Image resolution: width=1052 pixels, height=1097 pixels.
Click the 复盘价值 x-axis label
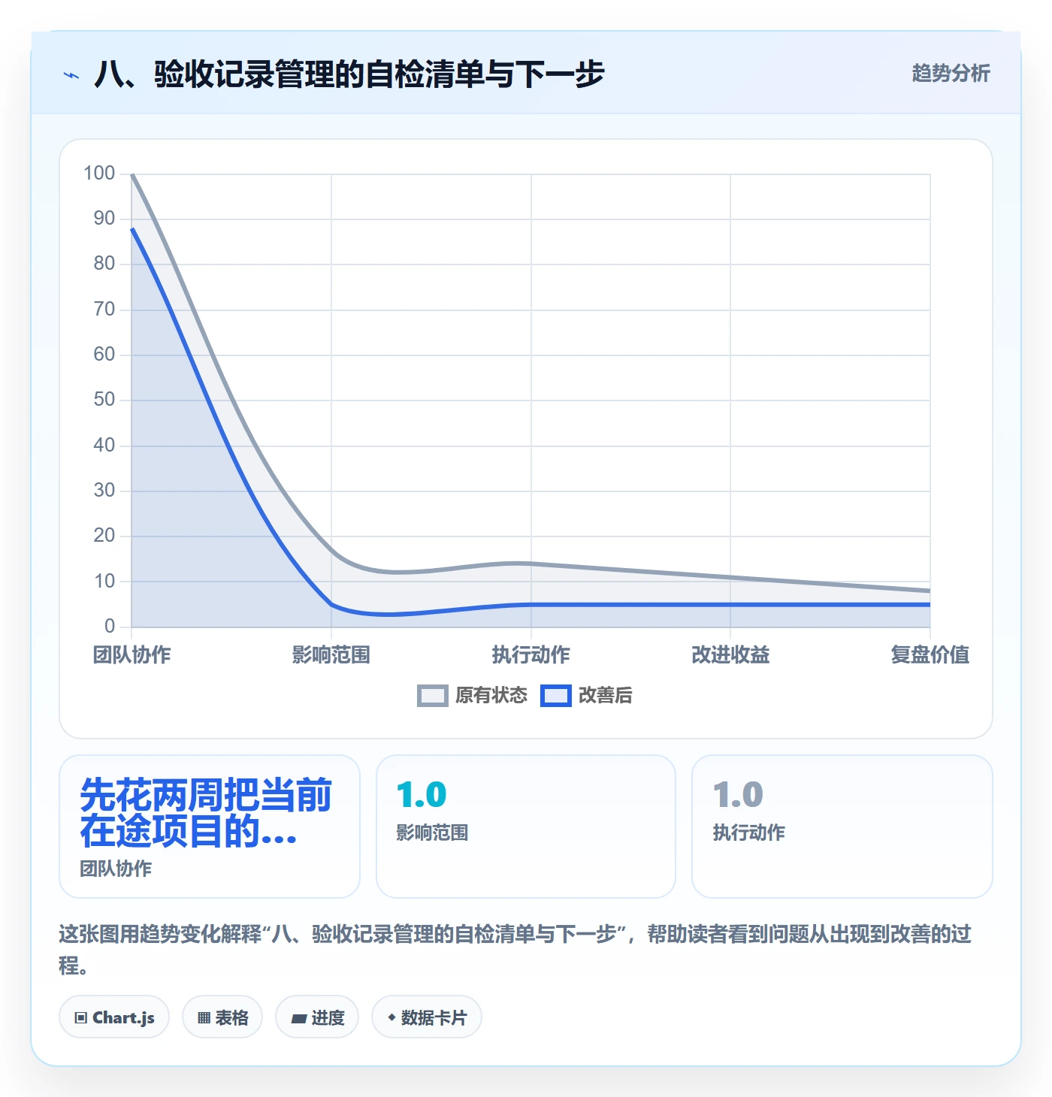click(x=930, y=655)
